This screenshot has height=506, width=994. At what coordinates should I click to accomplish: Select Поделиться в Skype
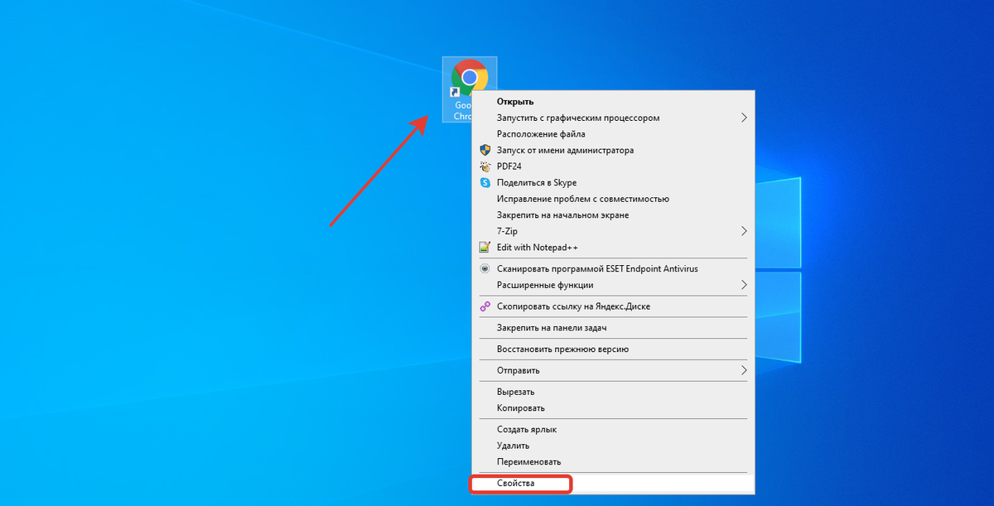coord(613,183)
